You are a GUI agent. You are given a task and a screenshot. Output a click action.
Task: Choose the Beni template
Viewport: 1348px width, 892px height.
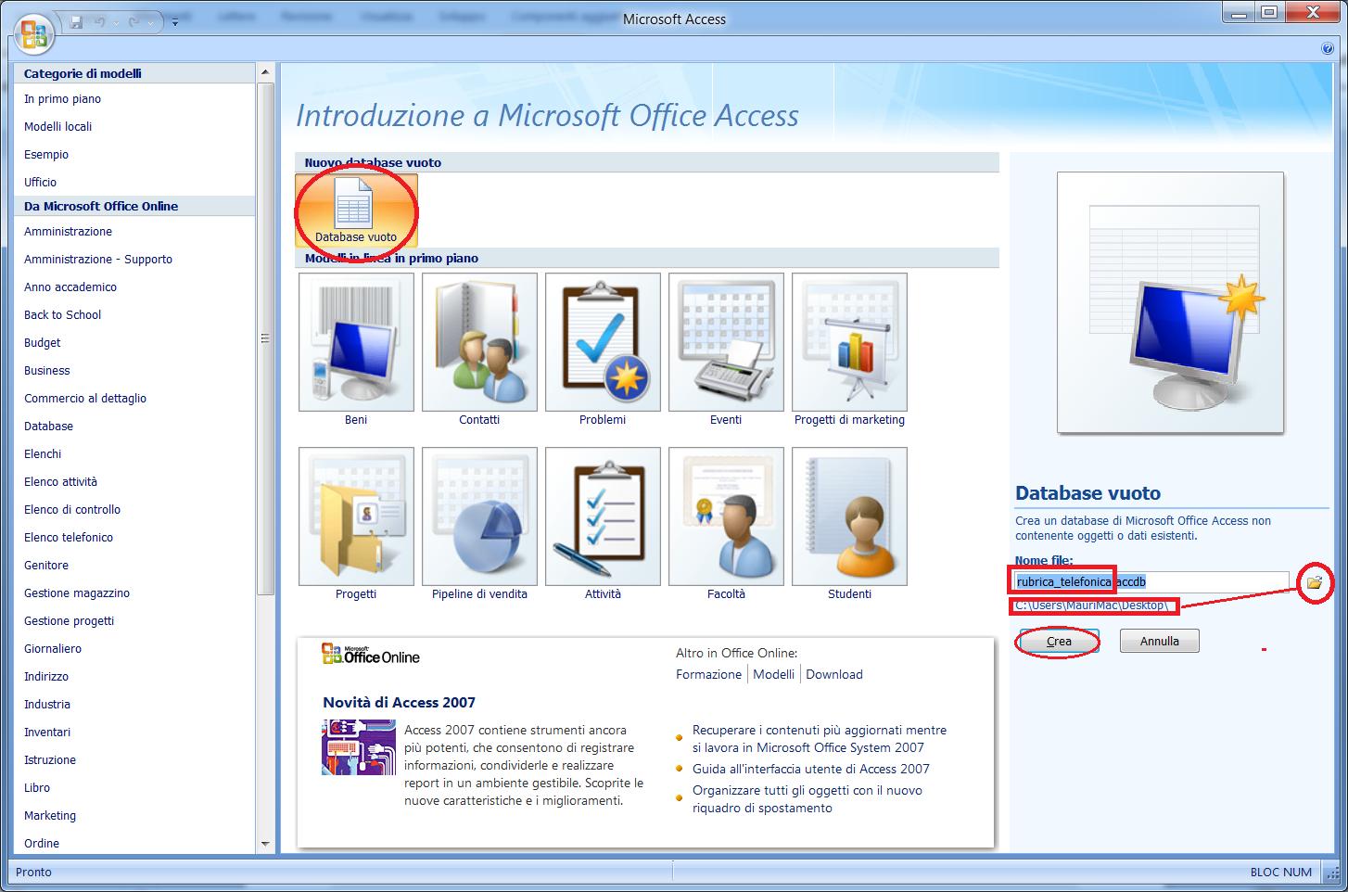click(356, 350)
